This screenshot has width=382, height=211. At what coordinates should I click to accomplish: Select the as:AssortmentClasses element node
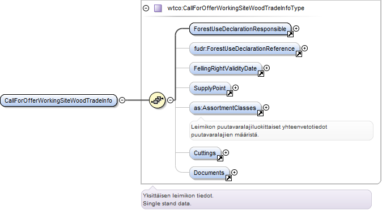point(225,108)
